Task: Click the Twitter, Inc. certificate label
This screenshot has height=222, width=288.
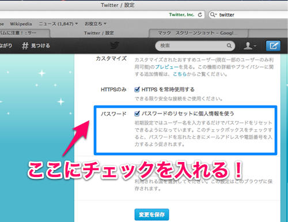Action: click(181, 14)
